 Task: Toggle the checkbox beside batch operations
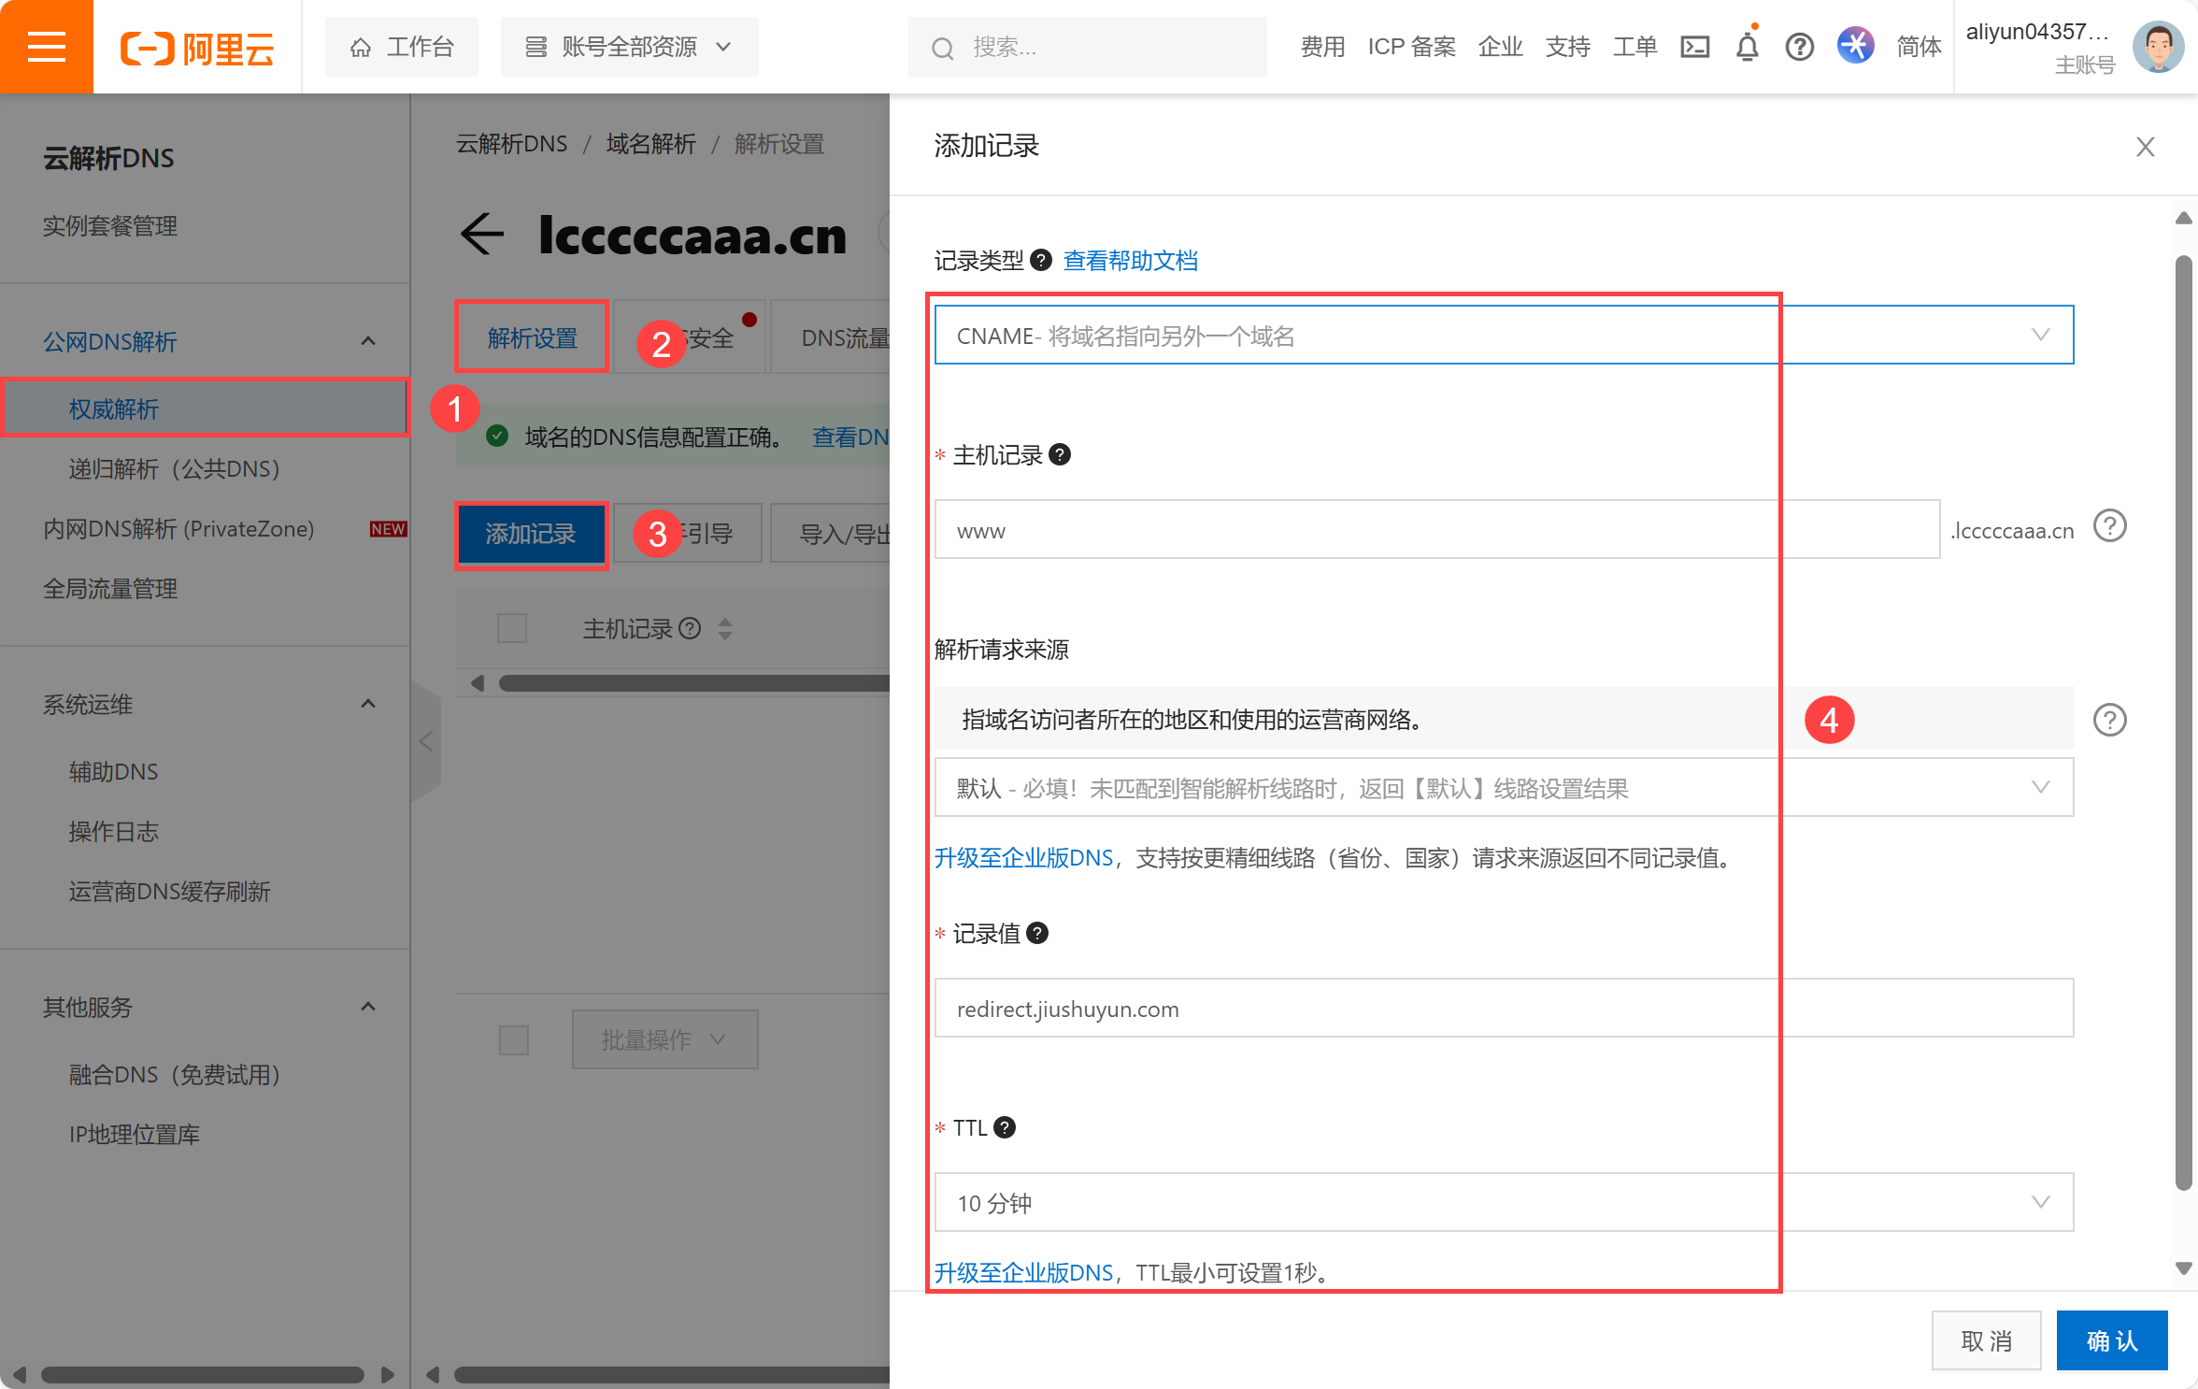(x=514, y=1039)
